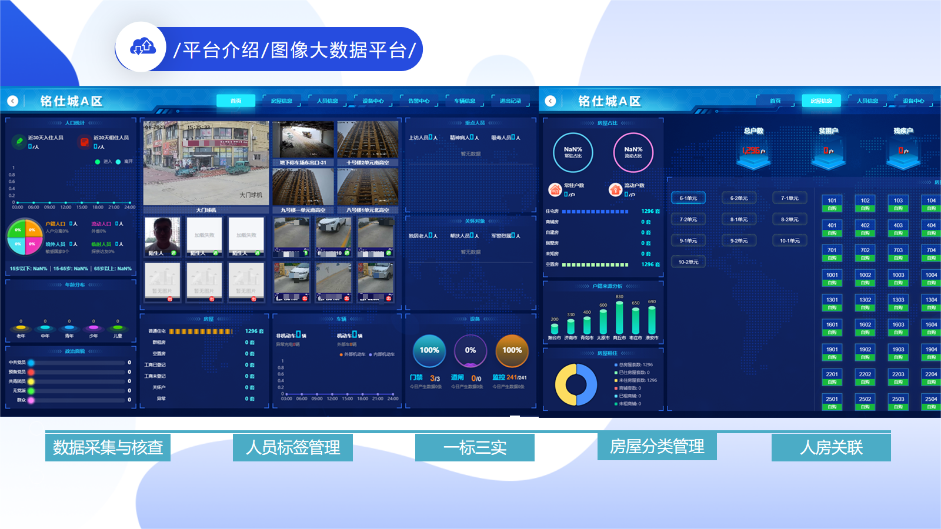The image size is (941, 529).
Task: Click the NaN% 常驻占比 ring
Action: (573, 152)
